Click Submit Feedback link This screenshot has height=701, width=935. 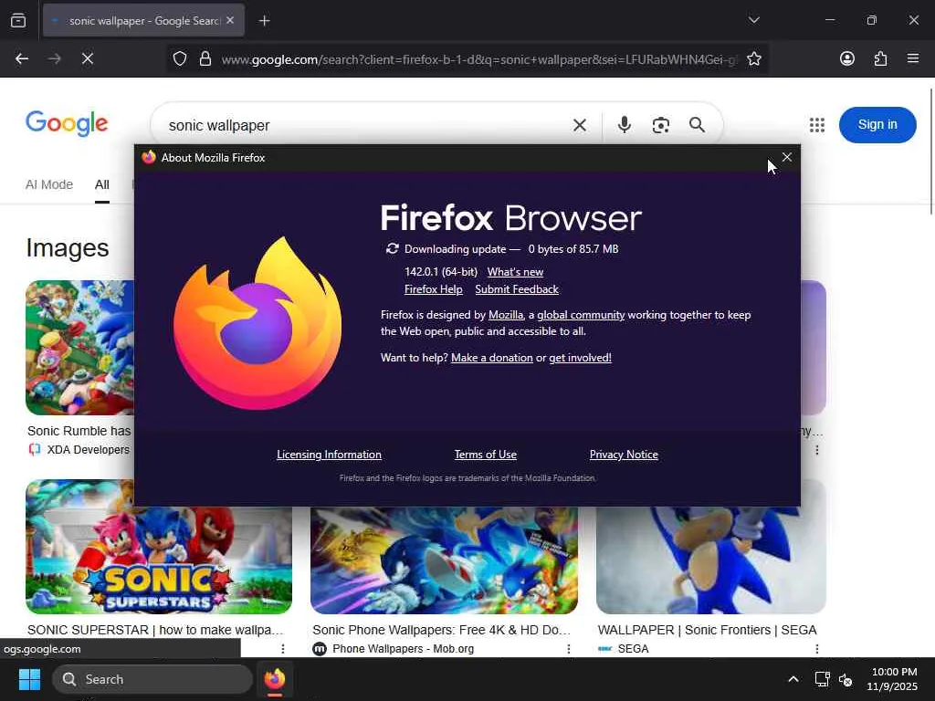click(x=517, y=289)
